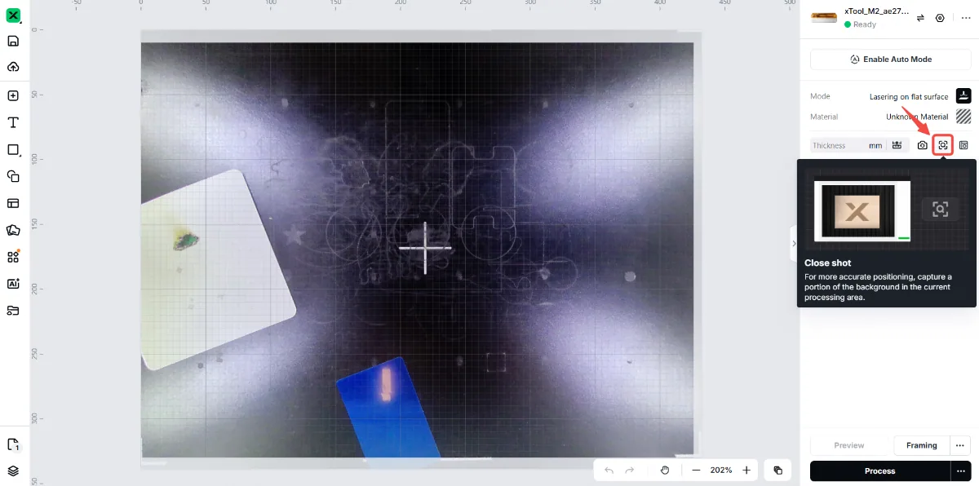Select the rectangle shape tool
The image size is (979, 486).
tap(13, 150)
